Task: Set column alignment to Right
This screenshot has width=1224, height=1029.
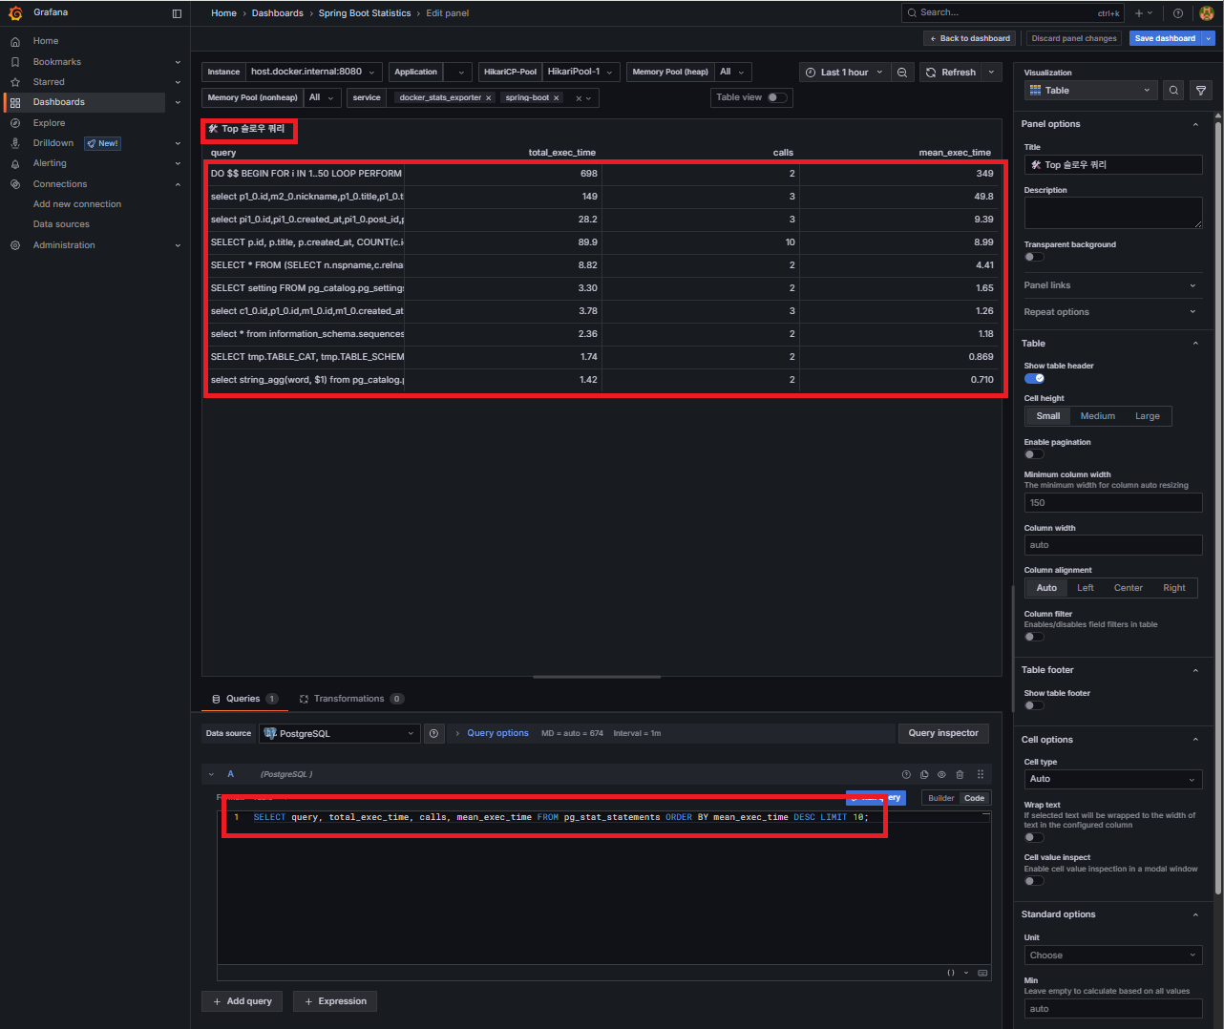Action: coord(1174,588)
